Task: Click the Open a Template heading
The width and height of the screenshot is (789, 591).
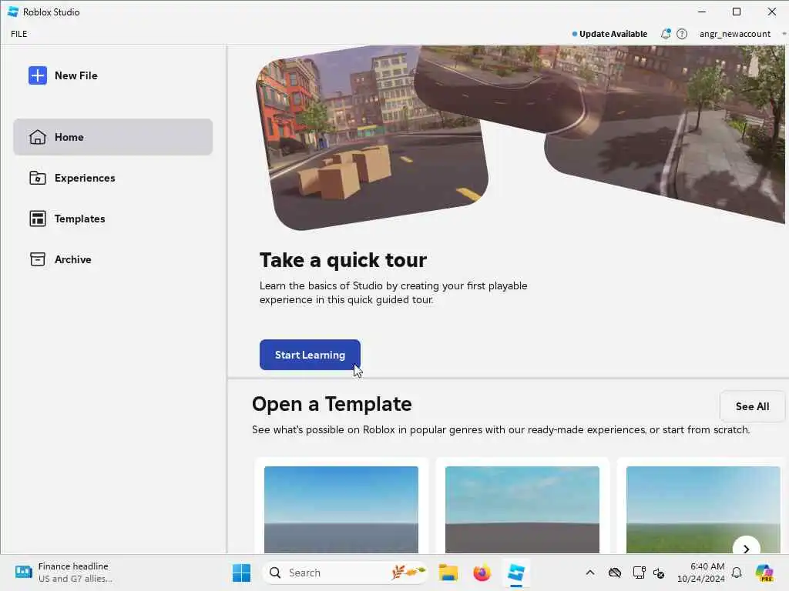Action: [332, 404]
